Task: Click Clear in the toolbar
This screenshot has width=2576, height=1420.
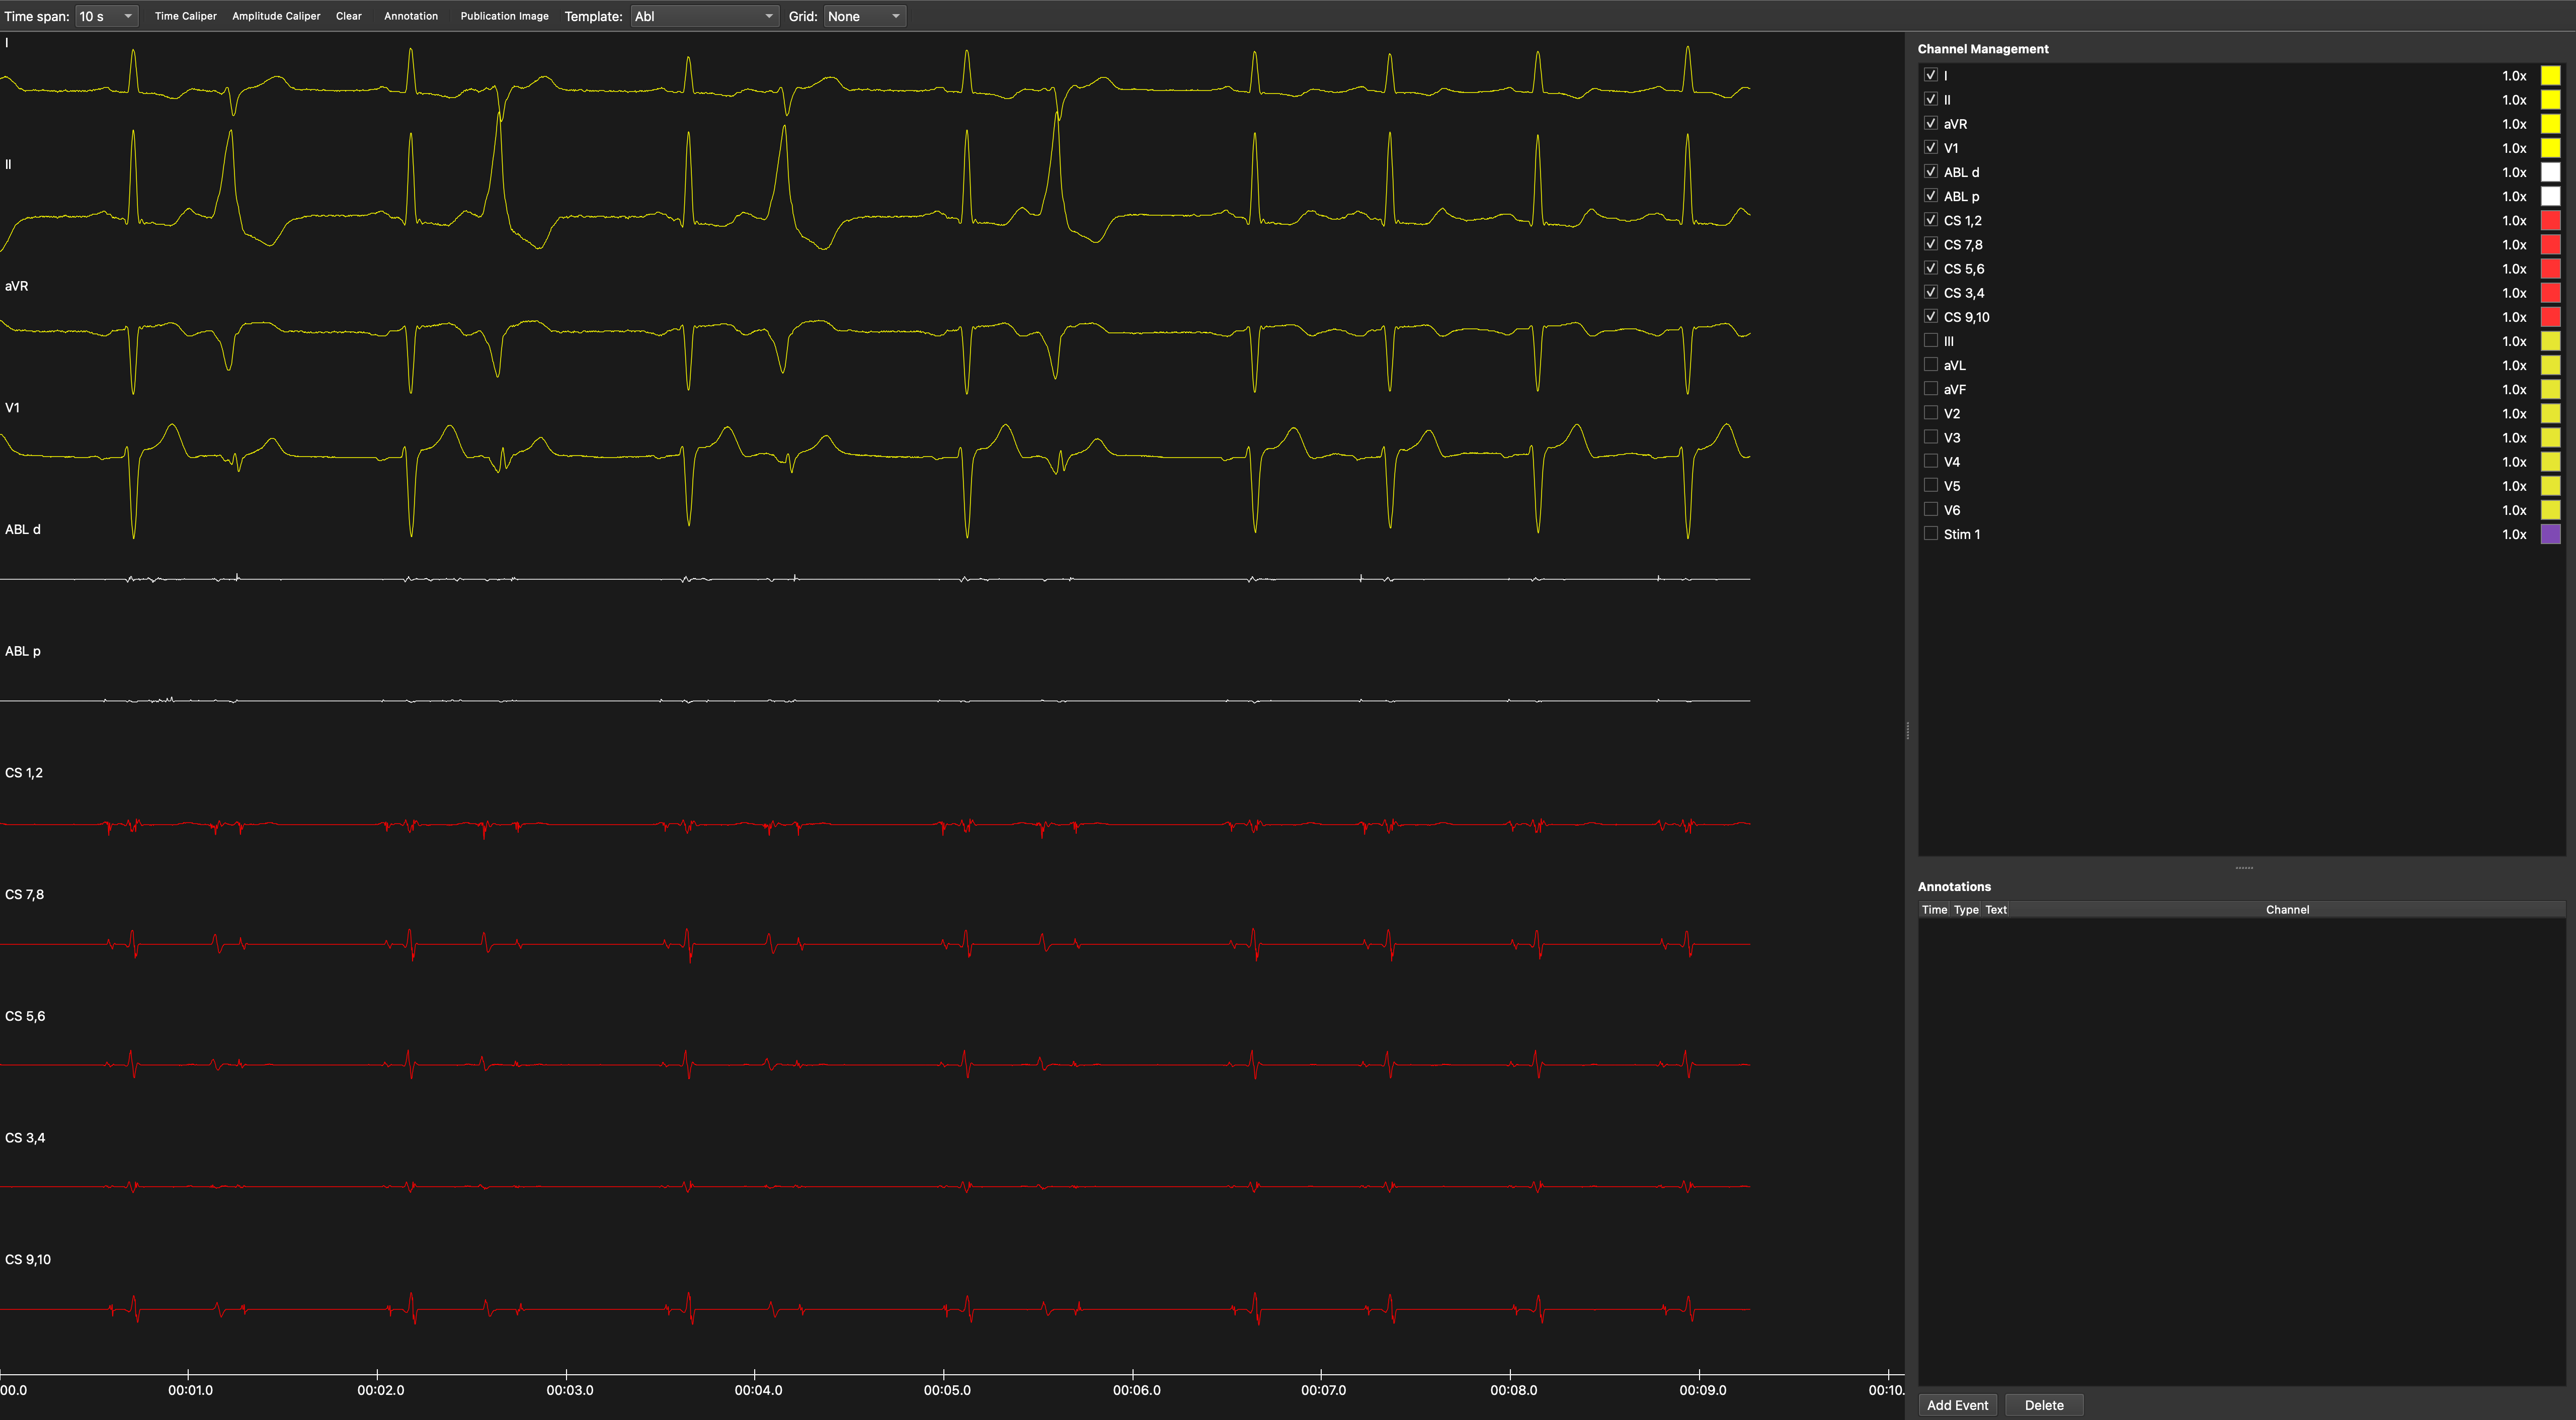Action: pyautogui.click(x=349, y=16)
